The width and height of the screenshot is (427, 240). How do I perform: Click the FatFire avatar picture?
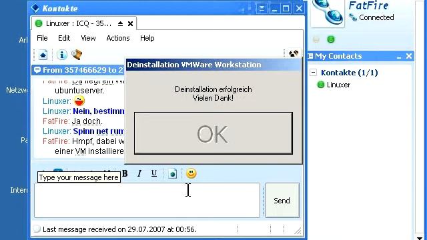pyautogui.click(x=328, y=13)
